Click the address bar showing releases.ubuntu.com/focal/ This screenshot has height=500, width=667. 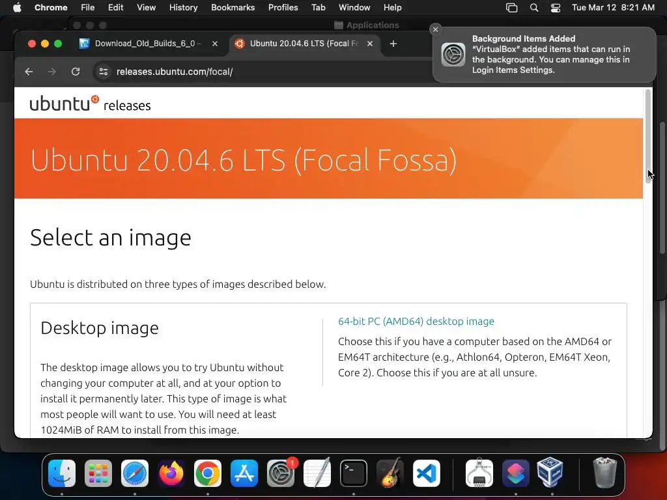click(264, 72)
